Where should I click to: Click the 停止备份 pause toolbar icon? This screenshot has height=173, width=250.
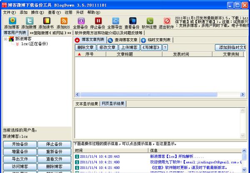point(98,21)
